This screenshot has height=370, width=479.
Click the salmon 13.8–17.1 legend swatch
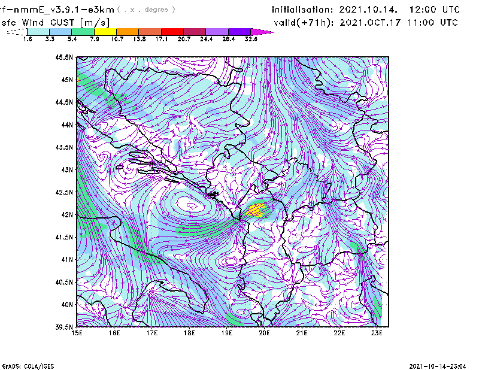(150, 32)
